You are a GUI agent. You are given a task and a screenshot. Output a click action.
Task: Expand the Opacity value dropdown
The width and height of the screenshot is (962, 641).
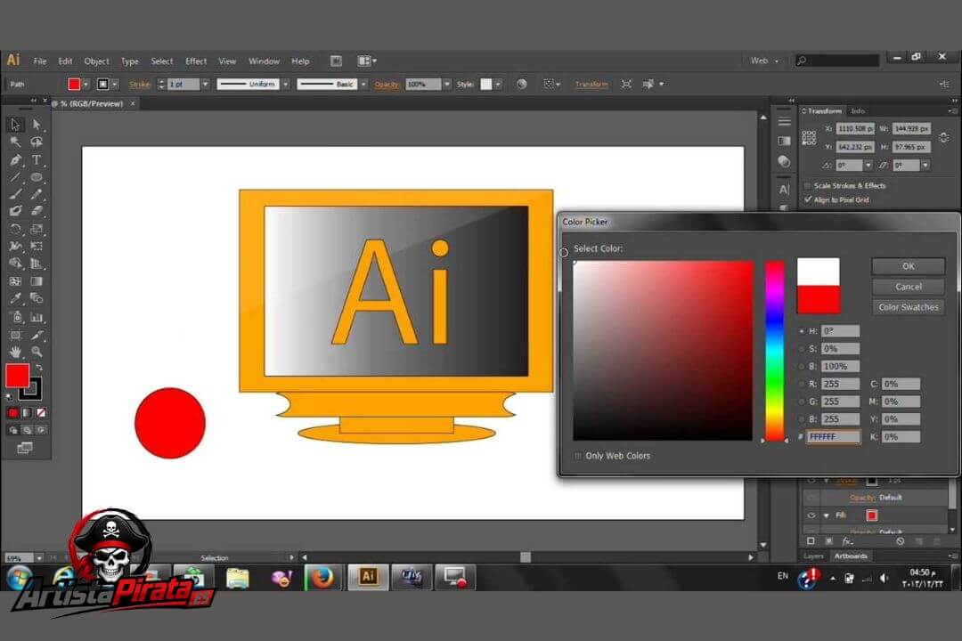446,85
